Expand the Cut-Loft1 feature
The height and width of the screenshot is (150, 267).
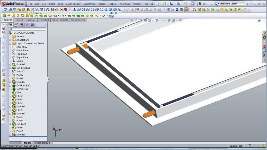pyautogui.click(x=10, y=124)
